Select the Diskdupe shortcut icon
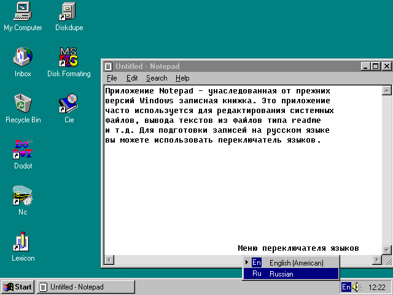 69,12
